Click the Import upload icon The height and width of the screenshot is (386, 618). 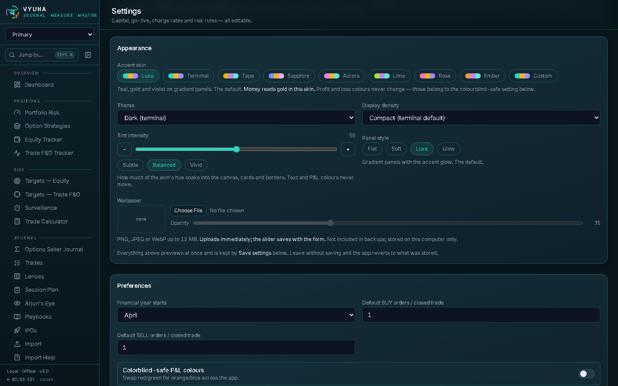17,344
